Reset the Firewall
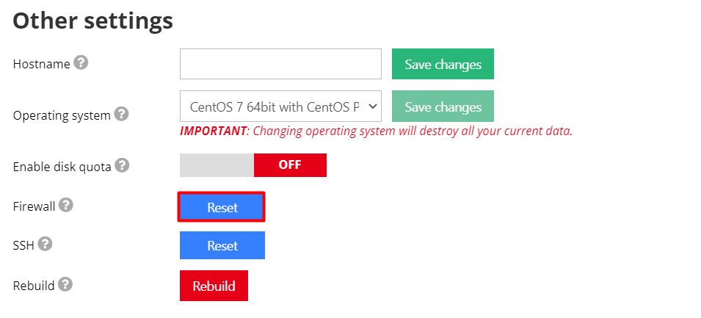 [222, 207]
